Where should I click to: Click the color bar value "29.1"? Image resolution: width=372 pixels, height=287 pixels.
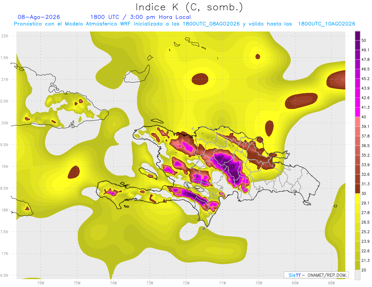pyautogui.click(x=365, y=203)
